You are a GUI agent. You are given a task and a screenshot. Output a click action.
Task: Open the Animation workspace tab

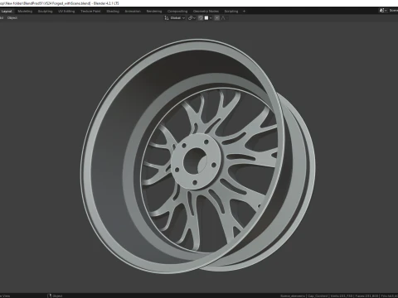point(133,12)
